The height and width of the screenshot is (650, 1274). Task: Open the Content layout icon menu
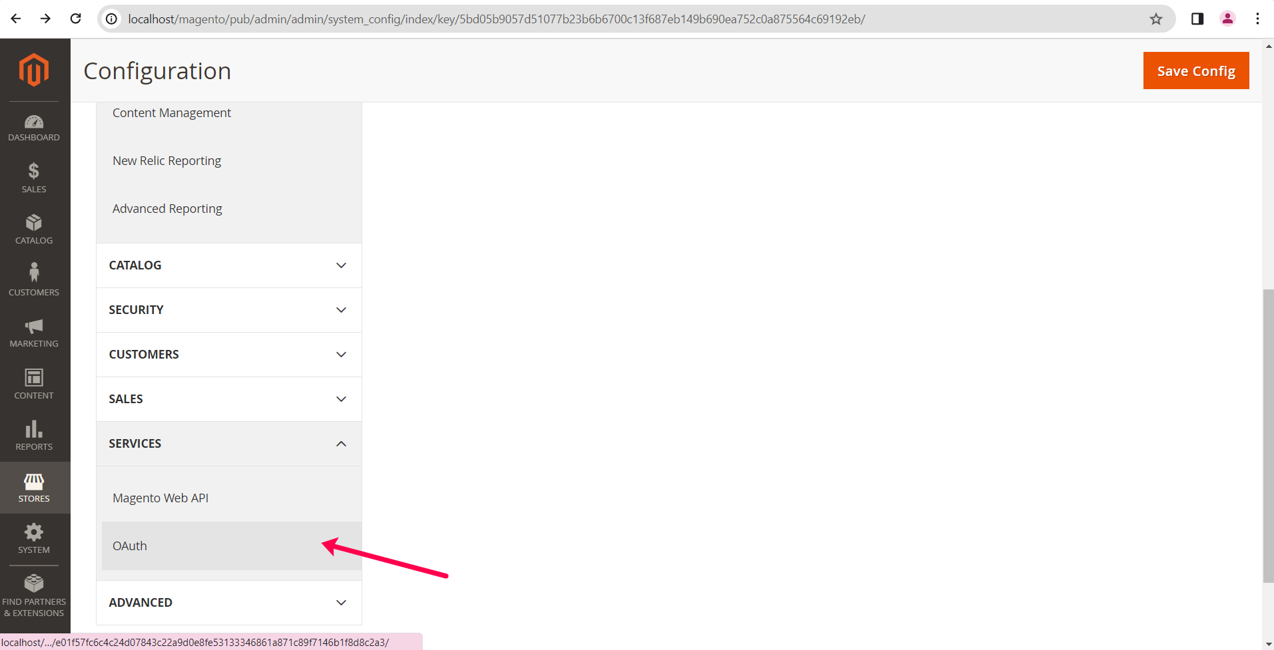(x=34, y=384)
